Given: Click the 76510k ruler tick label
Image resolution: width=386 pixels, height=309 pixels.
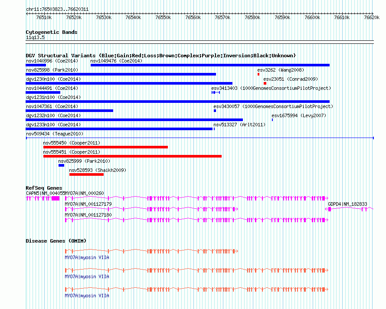Looking at the screenshot, I should (x=44, y=17).
